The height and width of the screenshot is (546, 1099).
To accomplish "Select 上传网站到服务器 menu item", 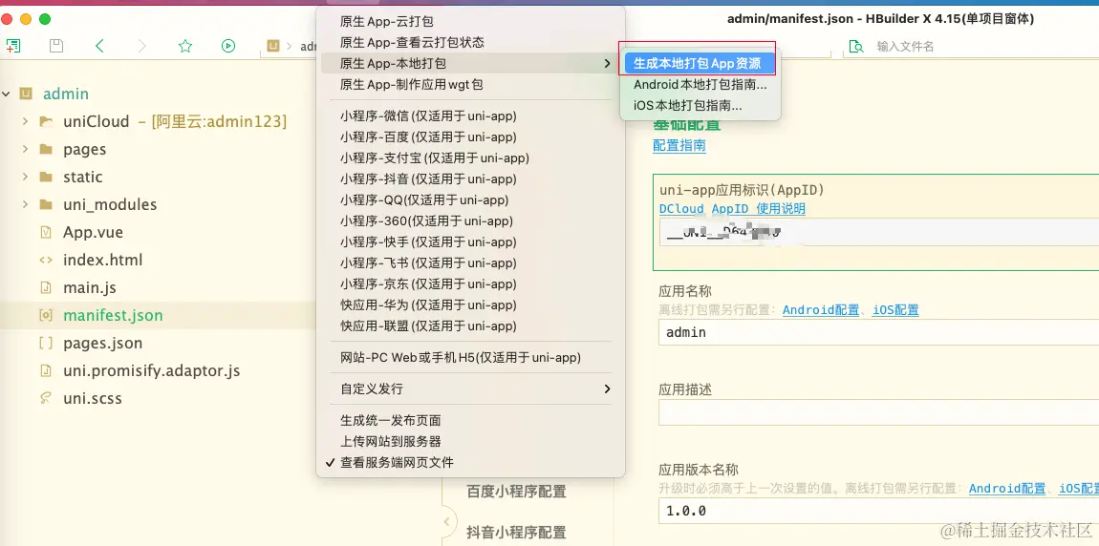I will pos(470,441).
